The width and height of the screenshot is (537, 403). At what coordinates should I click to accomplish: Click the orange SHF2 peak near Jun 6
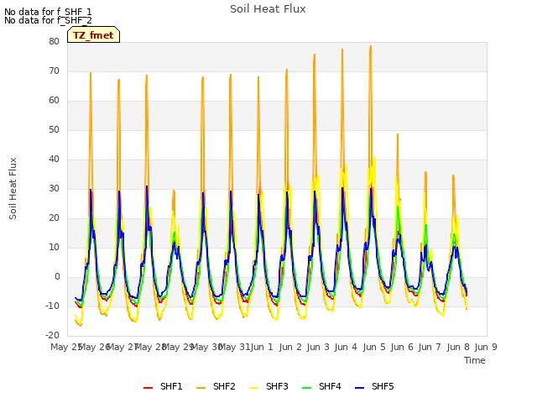(398, 134)
